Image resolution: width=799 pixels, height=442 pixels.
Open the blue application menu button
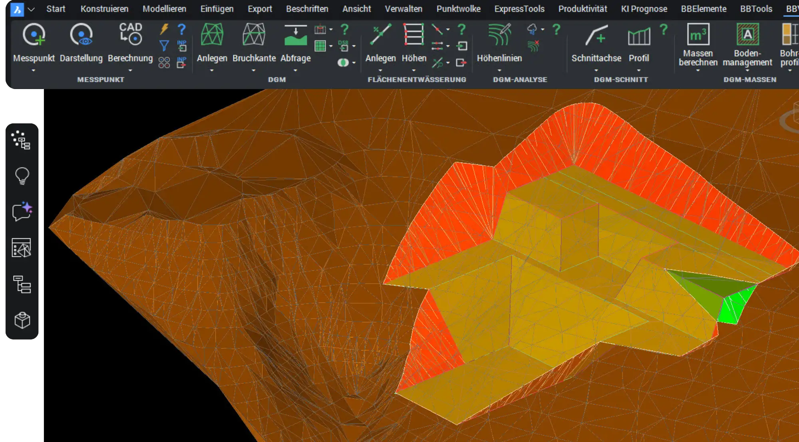click(x=17, y=9)
